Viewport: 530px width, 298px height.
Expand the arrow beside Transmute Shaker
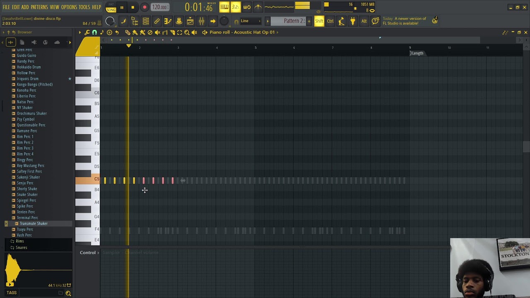(x=6, y=223)
